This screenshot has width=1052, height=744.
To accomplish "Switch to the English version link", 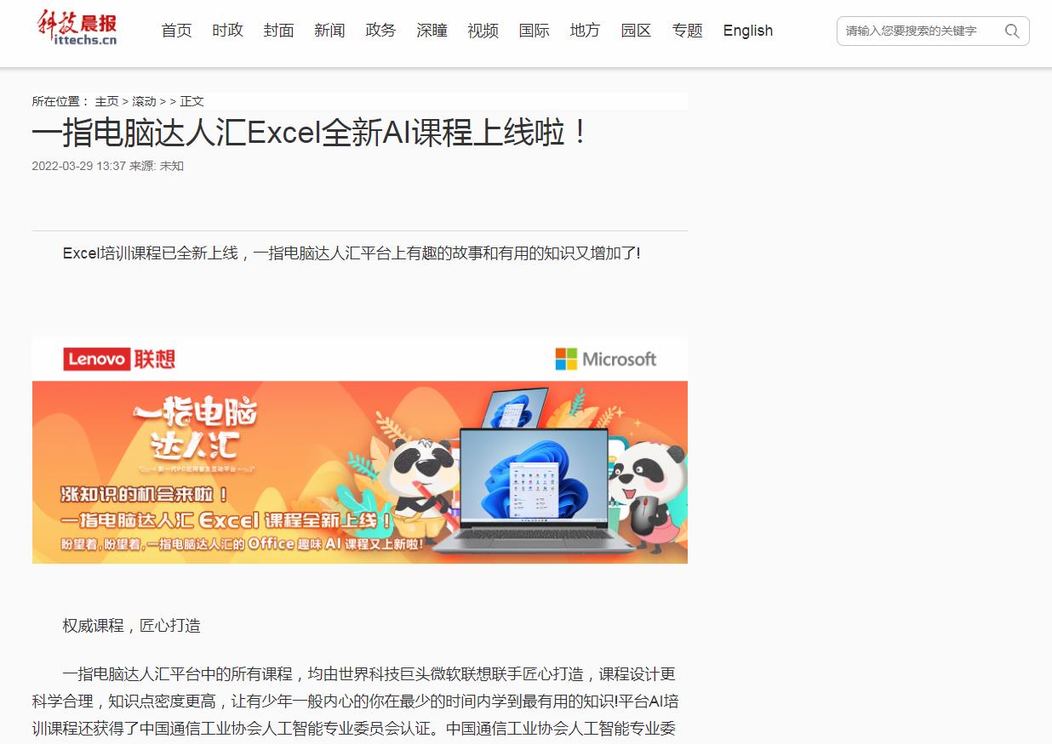I will click(748, 31).
